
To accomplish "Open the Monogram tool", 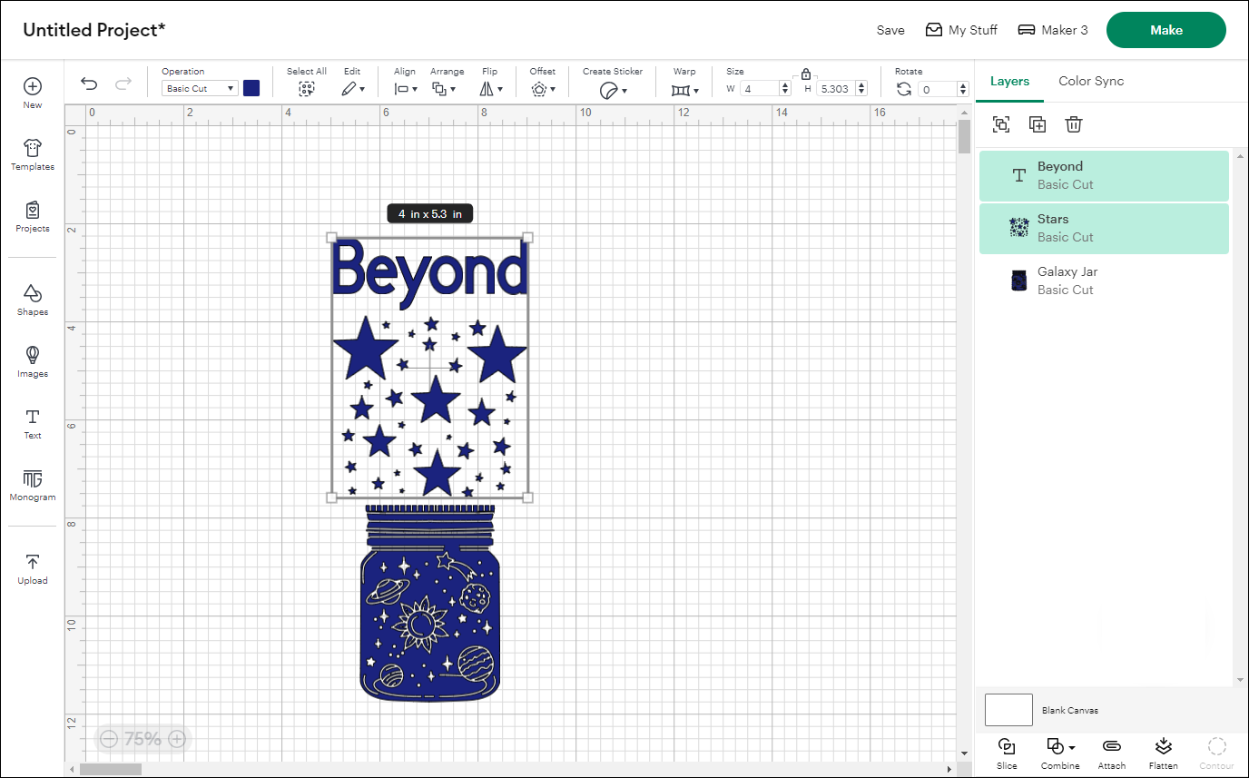I will [32, 481].
